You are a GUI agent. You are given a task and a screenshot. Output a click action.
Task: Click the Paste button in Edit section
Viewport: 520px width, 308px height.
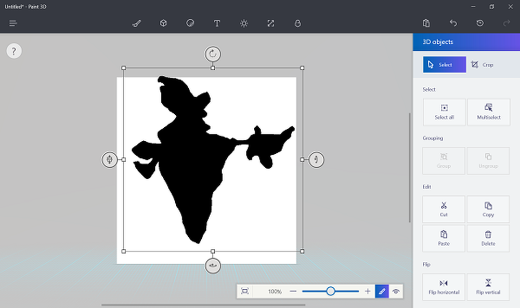pyautogui.click(x=444, y=238)
